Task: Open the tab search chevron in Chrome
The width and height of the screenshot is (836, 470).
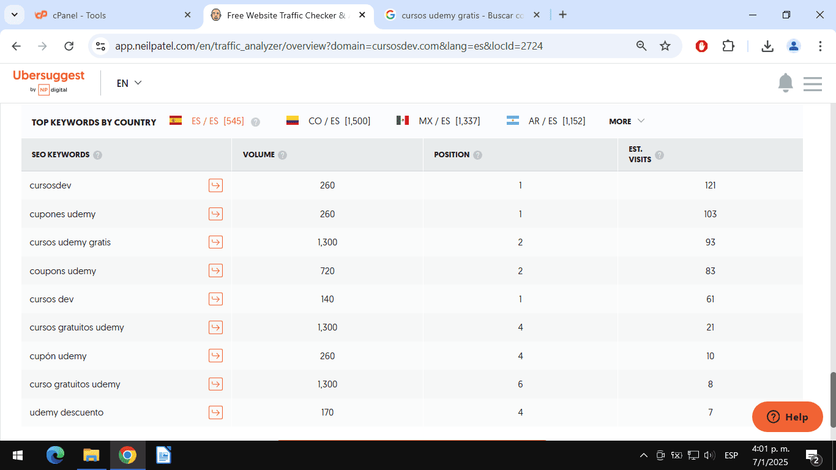Action: coord(14,15)
